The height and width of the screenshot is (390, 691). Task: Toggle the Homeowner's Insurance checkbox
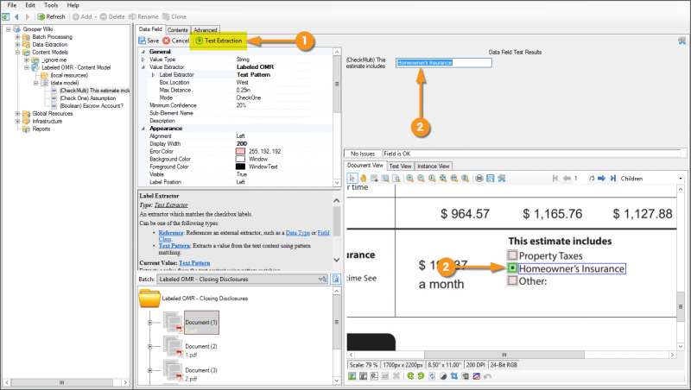coord(512,267)
